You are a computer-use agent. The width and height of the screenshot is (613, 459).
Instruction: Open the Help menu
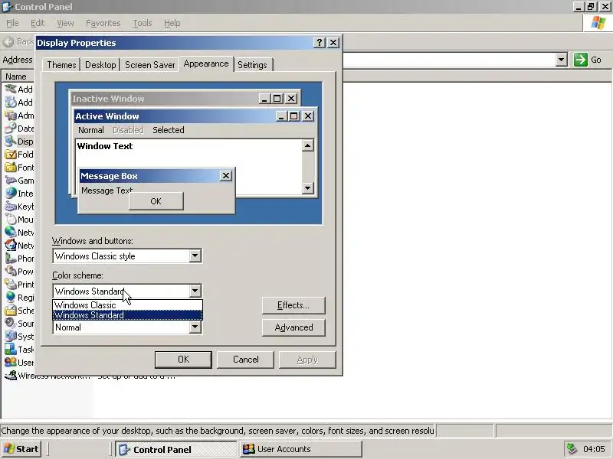[172, 23]
